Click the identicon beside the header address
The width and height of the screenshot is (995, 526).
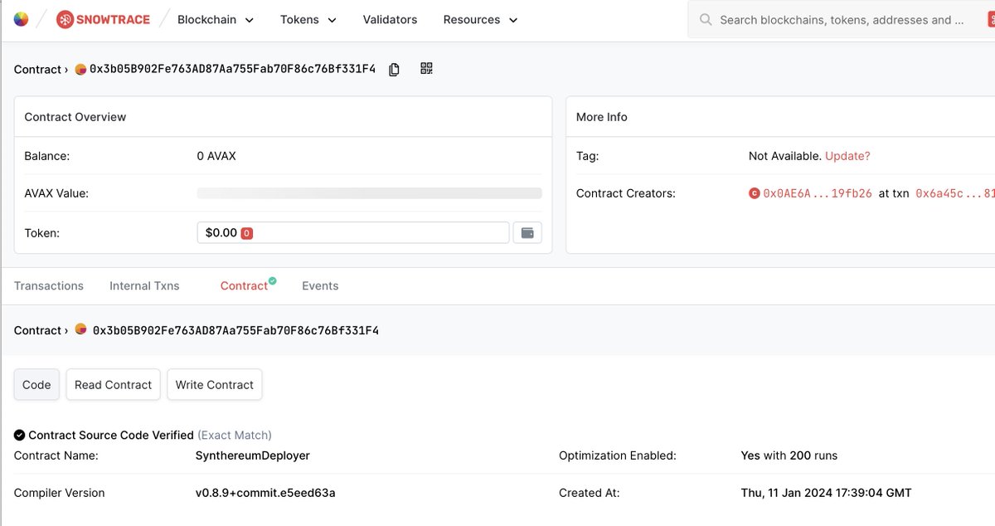[x=80, y=70]
